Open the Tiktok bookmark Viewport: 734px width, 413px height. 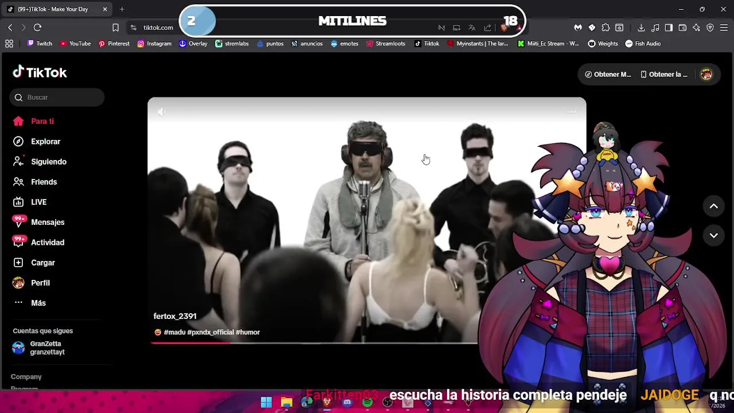point(427,44)
